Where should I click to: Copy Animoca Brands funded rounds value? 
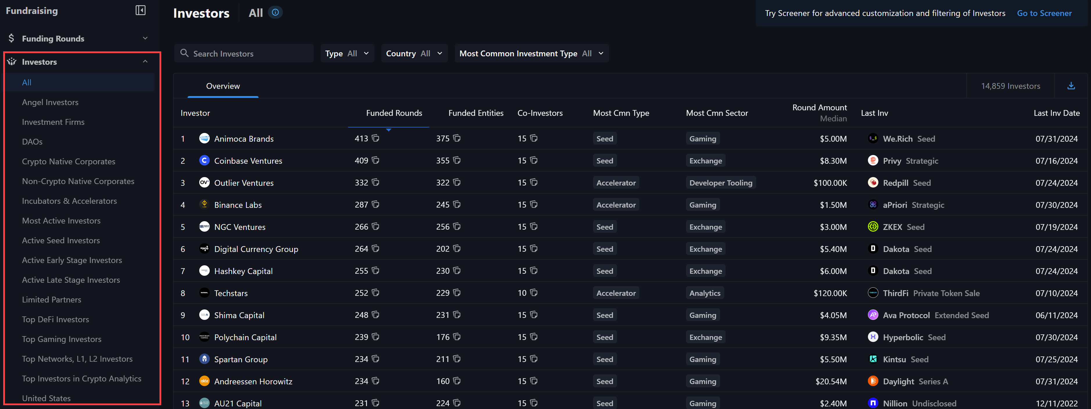coord(375,138)
